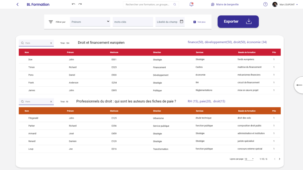Click paie(20) tag link

click(205, 101)
